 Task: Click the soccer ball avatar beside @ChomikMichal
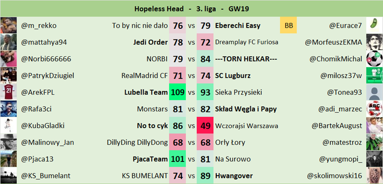pyautogui.click(x=374, y=59)
